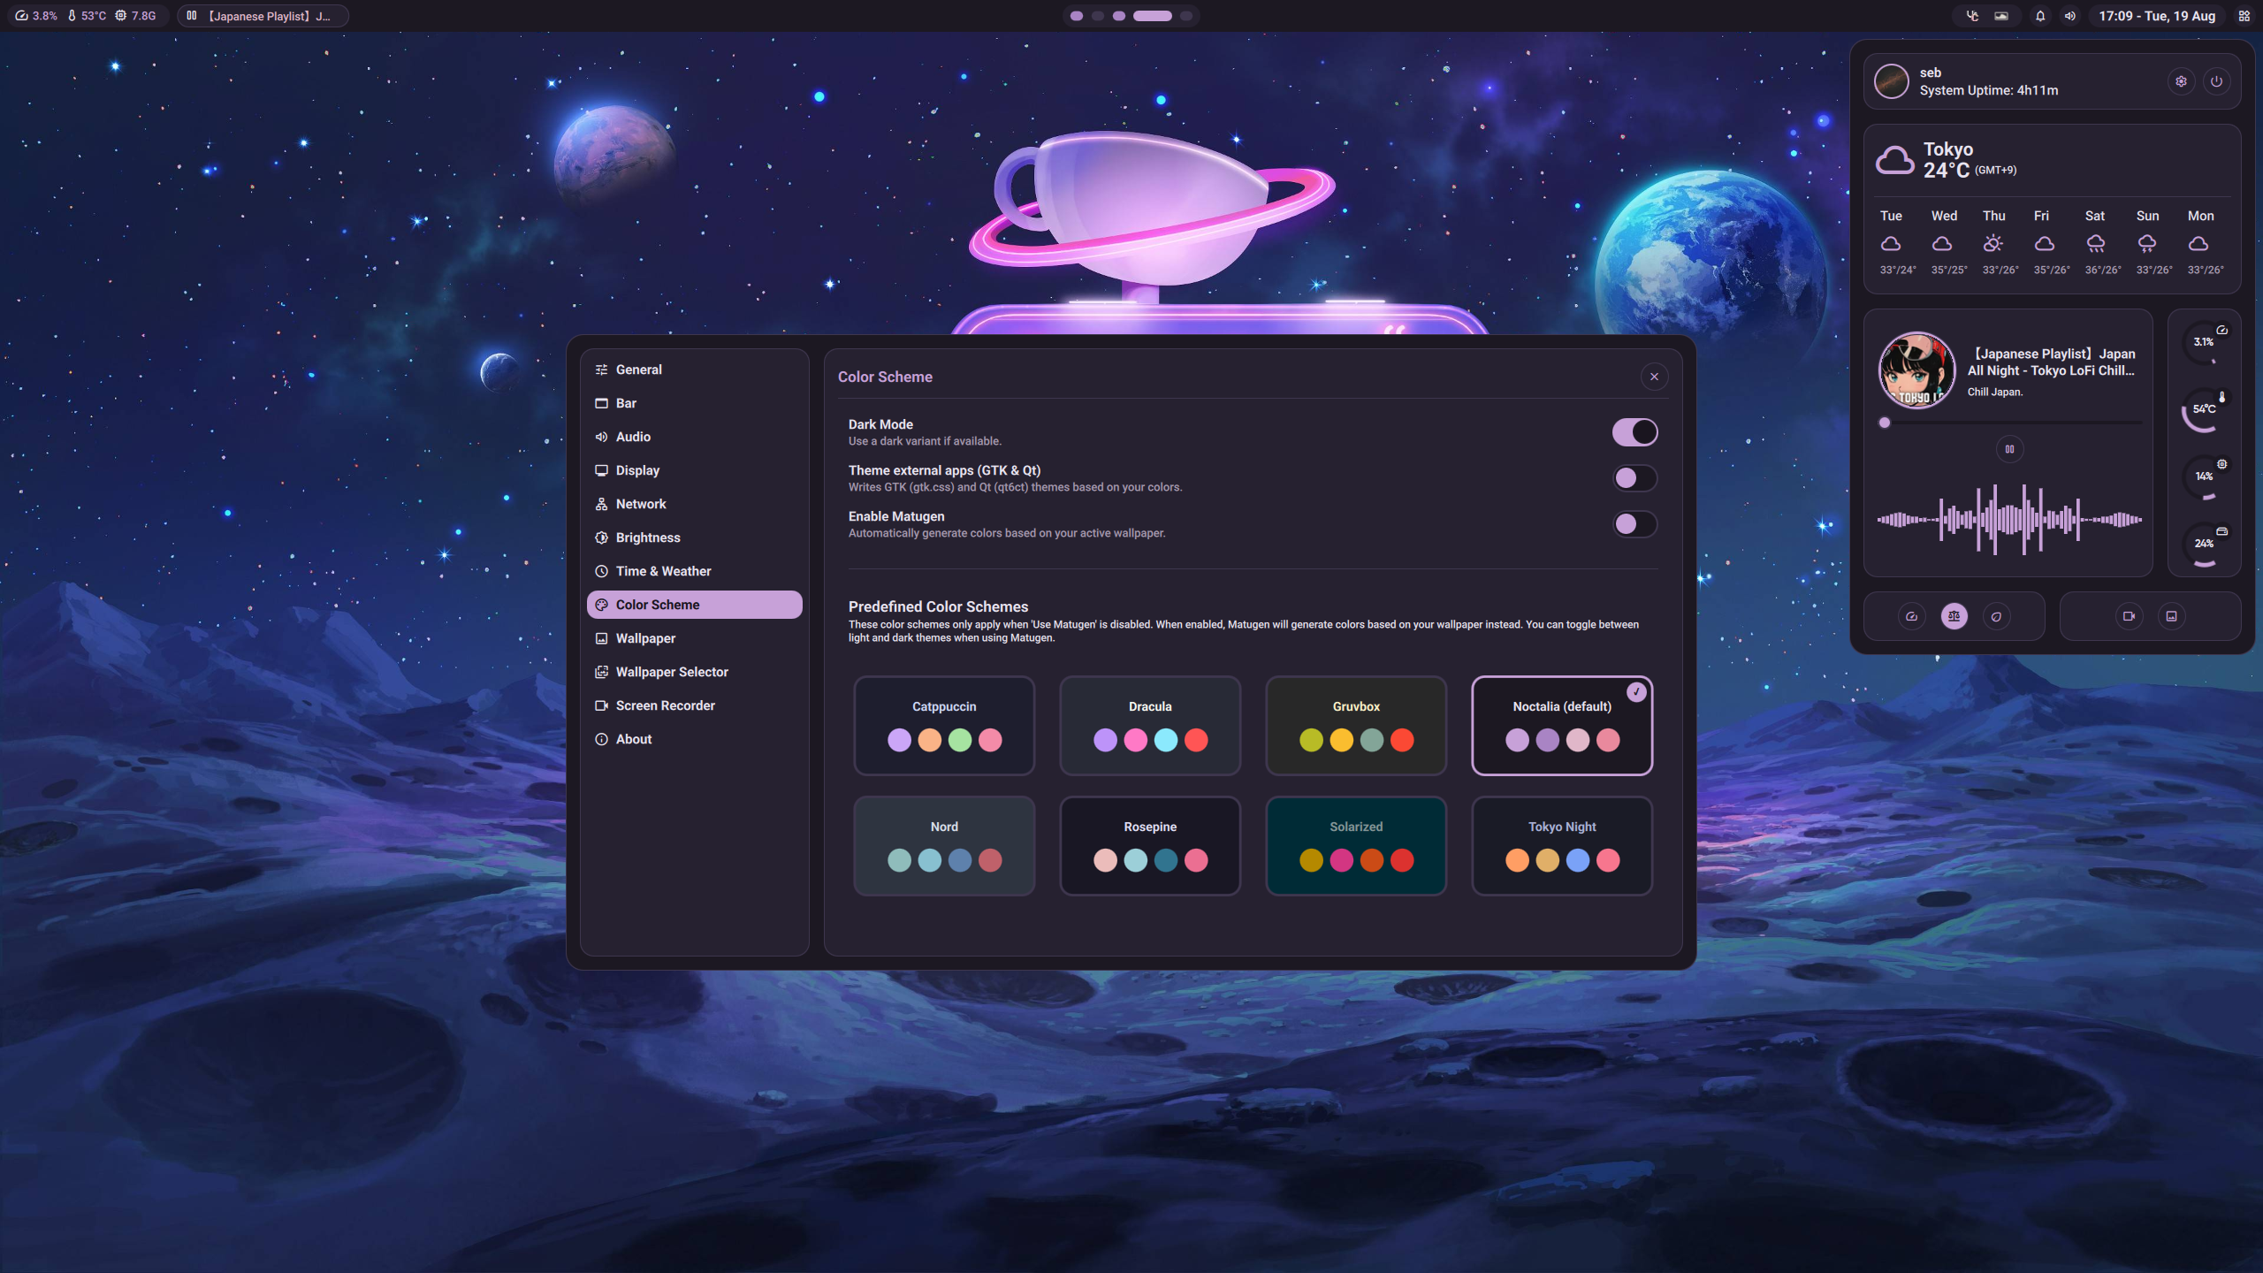This screenshot has height=1273, width=2263.
Task: Switch to the Time & Weather tab
Action: (663, 571)
